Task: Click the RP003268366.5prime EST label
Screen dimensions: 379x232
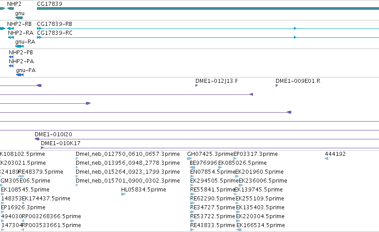Action: click(x=51, y=216)
